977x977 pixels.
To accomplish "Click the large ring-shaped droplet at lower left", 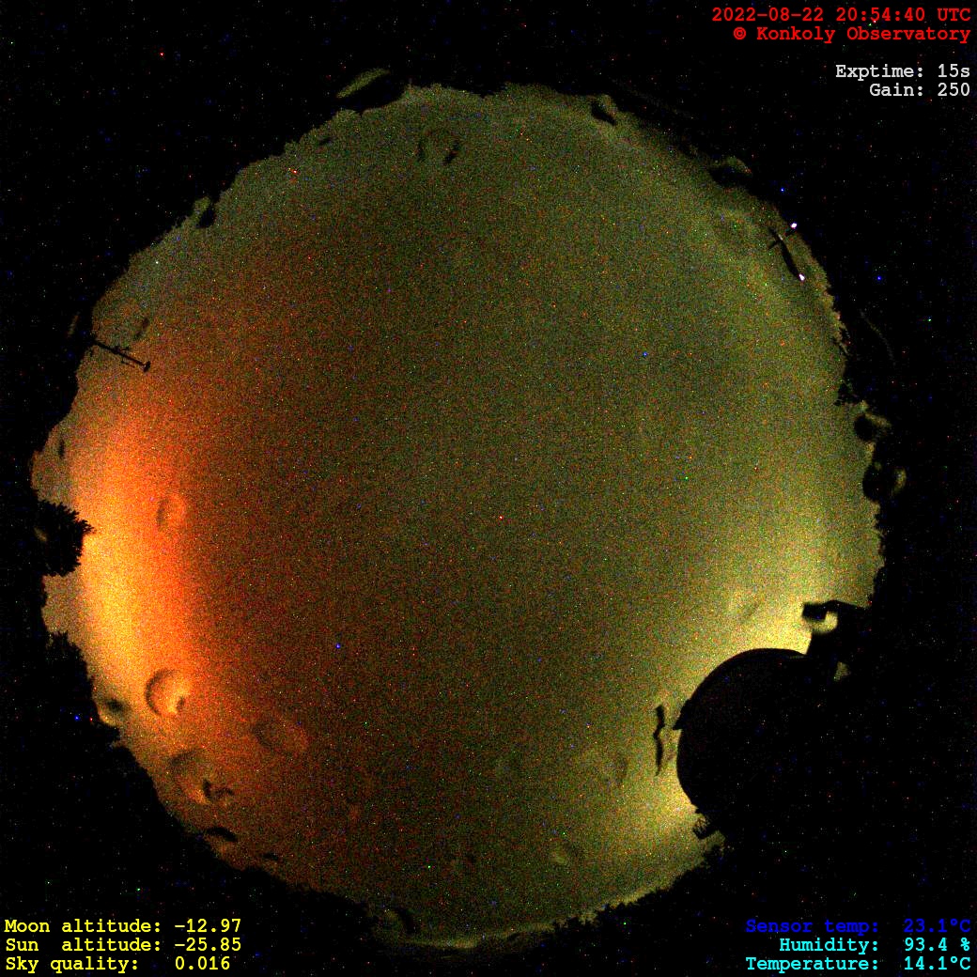I will coord(167,691).
